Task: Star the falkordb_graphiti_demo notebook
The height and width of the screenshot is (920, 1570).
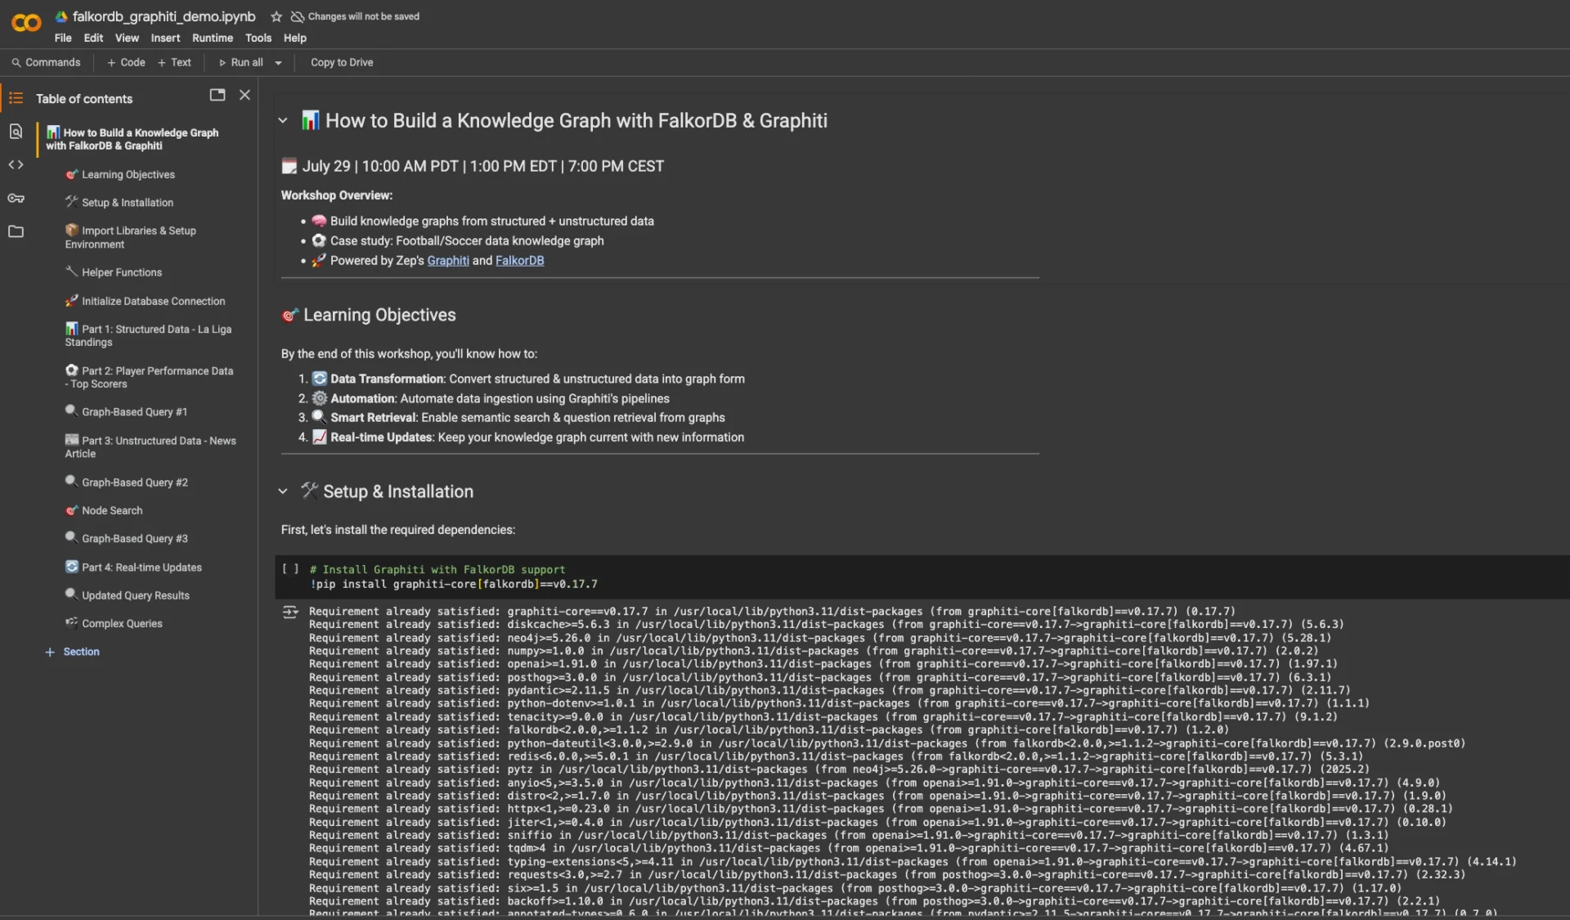Action: (276, 16)
